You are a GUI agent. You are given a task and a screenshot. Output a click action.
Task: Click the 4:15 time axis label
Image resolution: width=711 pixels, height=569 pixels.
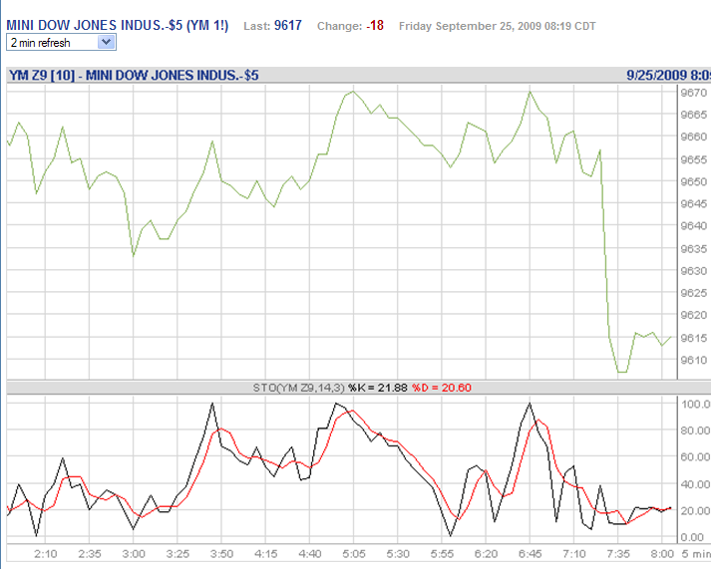(265, 554)
